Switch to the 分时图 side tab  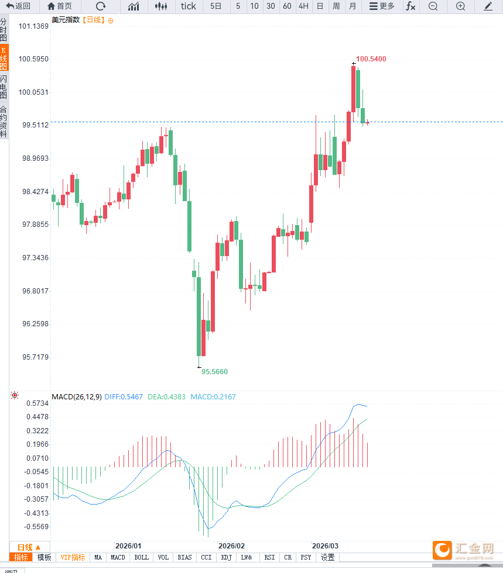(x=4, y=29)
